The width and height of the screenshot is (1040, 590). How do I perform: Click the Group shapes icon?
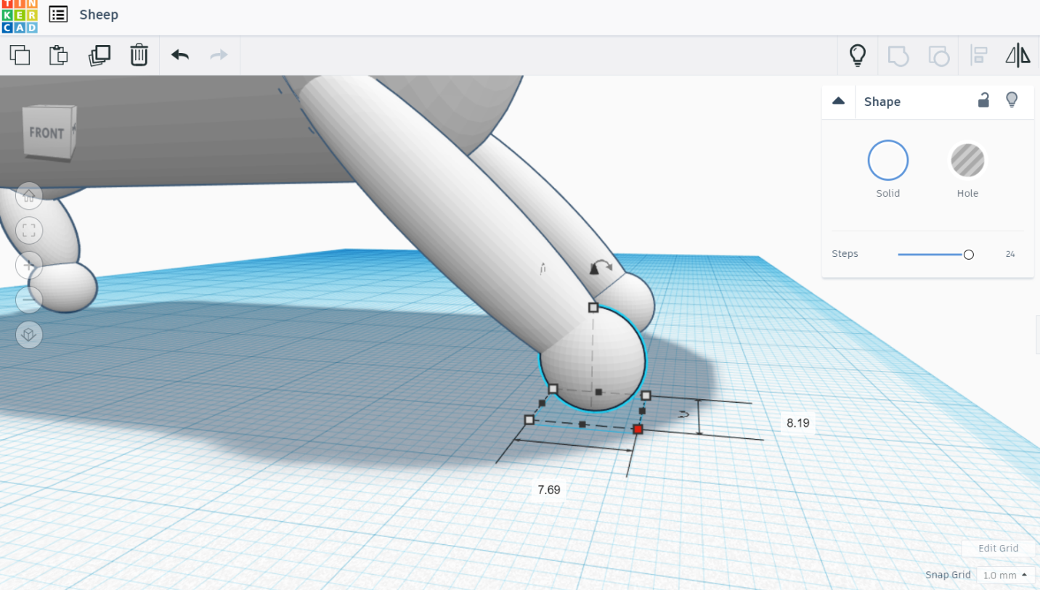coord(898,55)
